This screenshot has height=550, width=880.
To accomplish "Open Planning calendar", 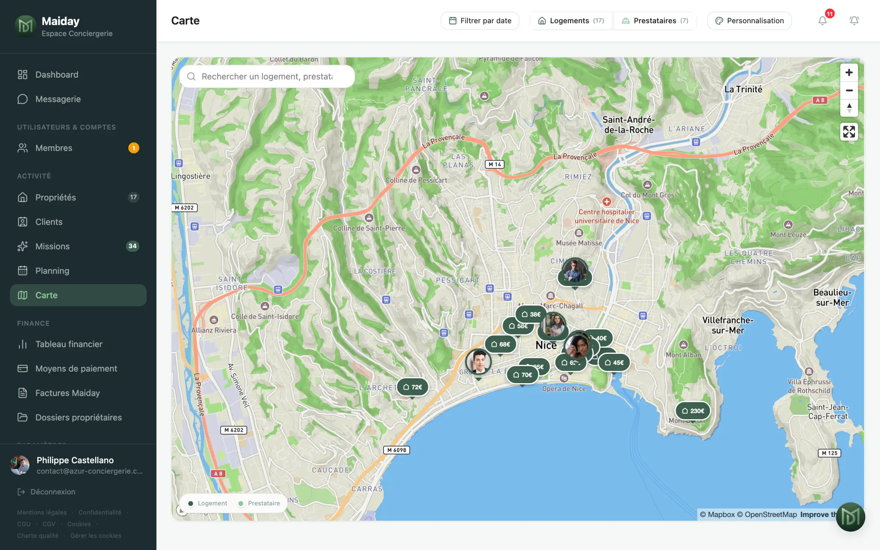I will (78, 271).
